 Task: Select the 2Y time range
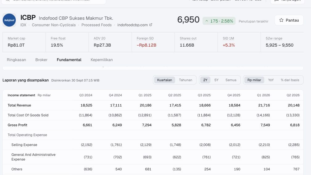[x=205, y=80]
